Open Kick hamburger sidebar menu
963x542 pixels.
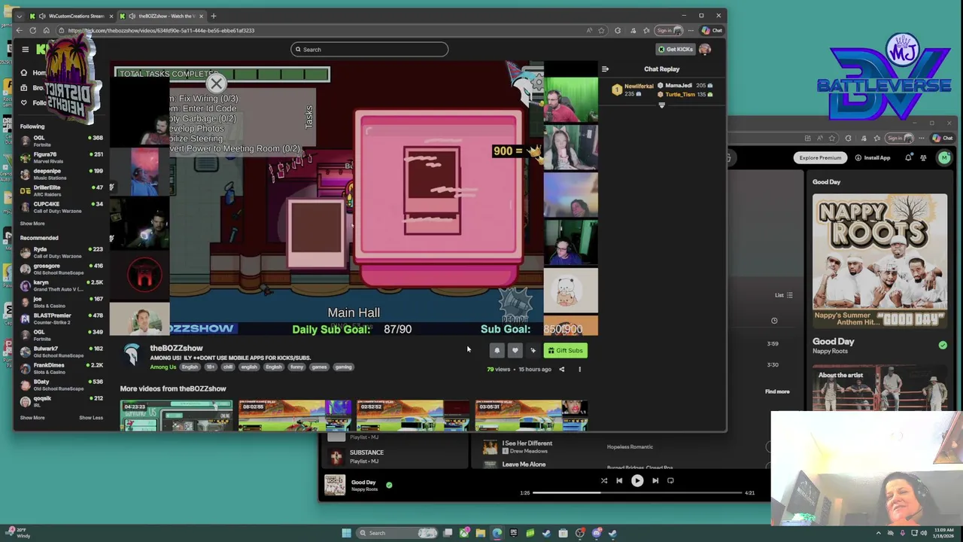coord(25,50)
